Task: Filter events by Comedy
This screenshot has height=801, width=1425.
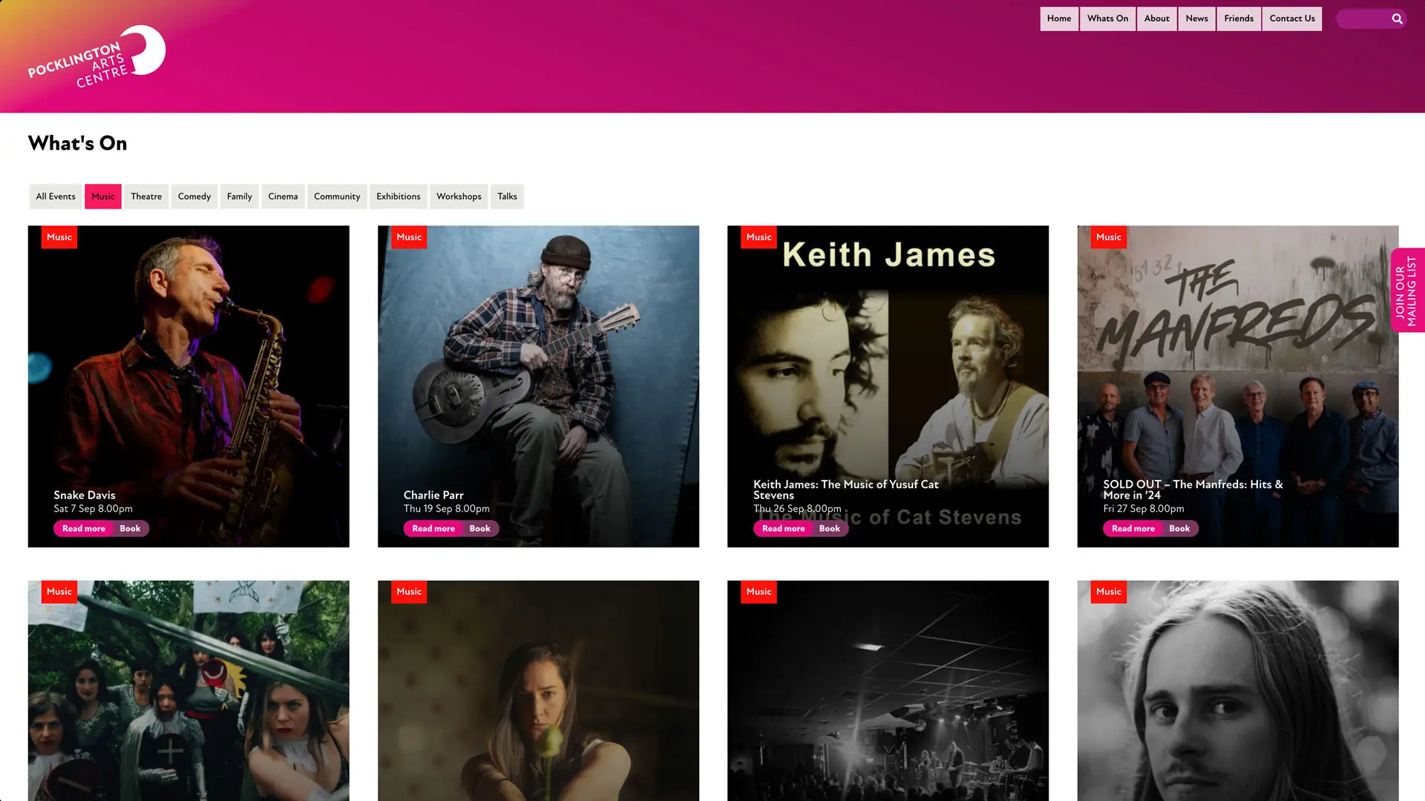Action: click(194, 197)
